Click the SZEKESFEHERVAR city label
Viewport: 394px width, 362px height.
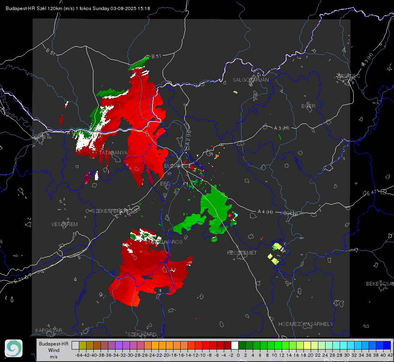pyautogui.click(x=116, y=211)
